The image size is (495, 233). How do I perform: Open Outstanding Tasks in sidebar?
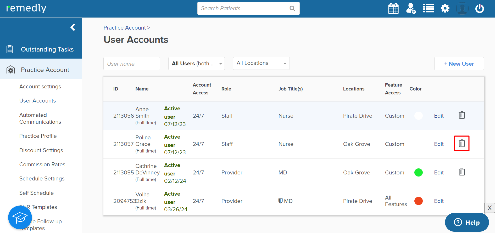click(x=41, y=49)
